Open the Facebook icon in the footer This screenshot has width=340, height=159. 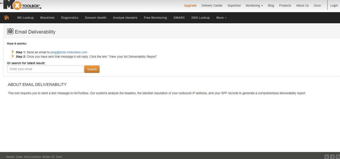coord(332,157)
